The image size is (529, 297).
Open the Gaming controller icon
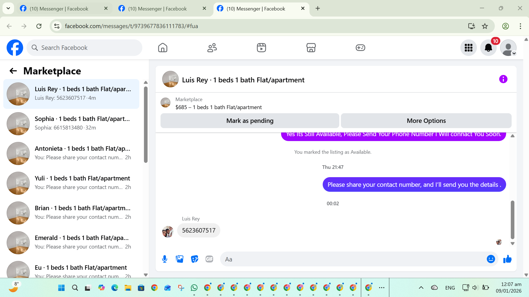360,48
